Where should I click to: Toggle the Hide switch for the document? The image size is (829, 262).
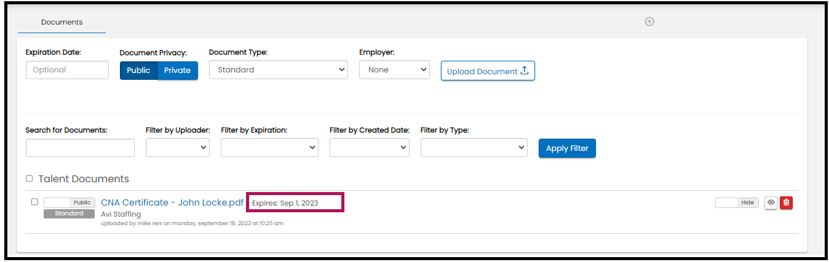[x=737, y=202]
